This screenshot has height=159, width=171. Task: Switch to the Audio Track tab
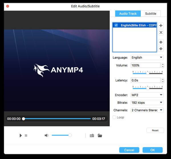(128, 14)
